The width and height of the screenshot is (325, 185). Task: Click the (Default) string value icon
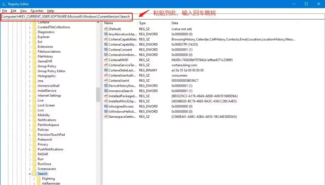click(x=106, y=29)
